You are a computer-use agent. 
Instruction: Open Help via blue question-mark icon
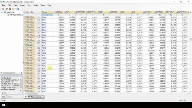click(18, 9)
